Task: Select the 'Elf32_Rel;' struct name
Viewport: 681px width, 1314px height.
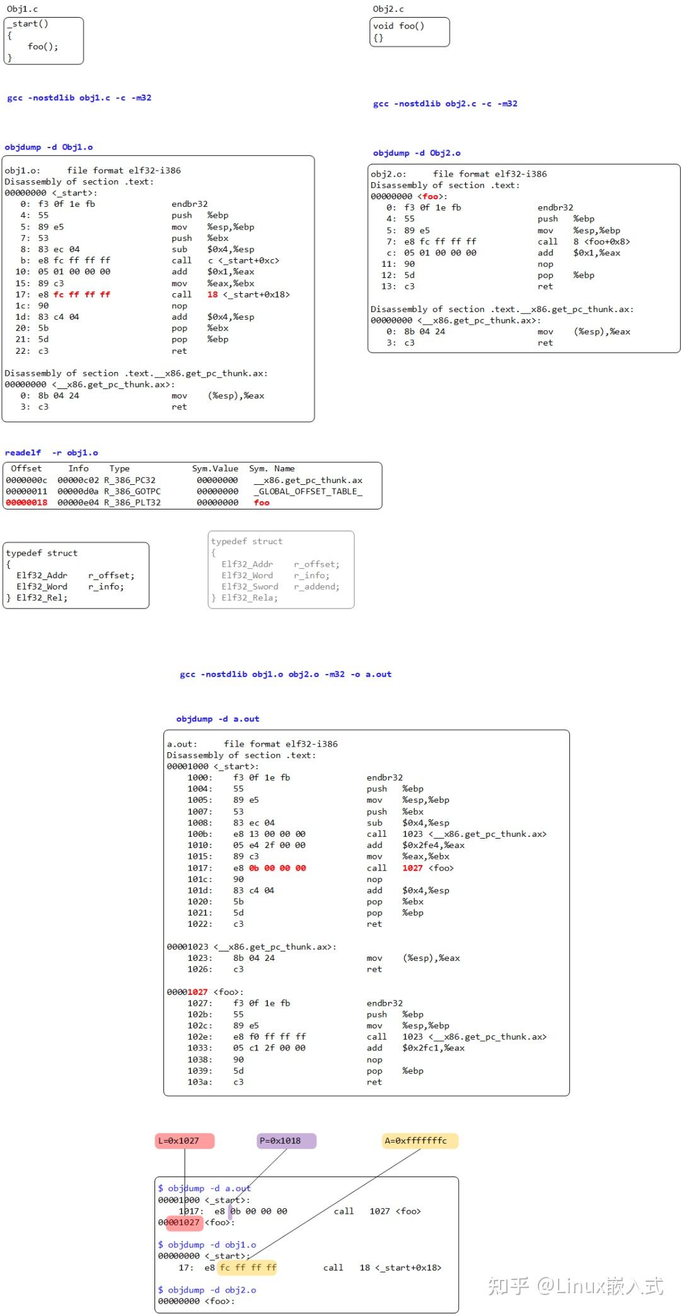Action: 42,598
